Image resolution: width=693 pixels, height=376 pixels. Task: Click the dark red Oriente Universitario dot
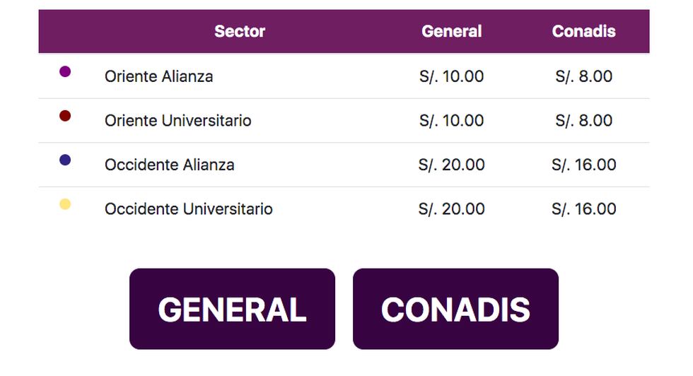65,116
